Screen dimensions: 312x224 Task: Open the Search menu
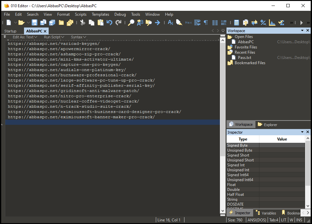33,14
